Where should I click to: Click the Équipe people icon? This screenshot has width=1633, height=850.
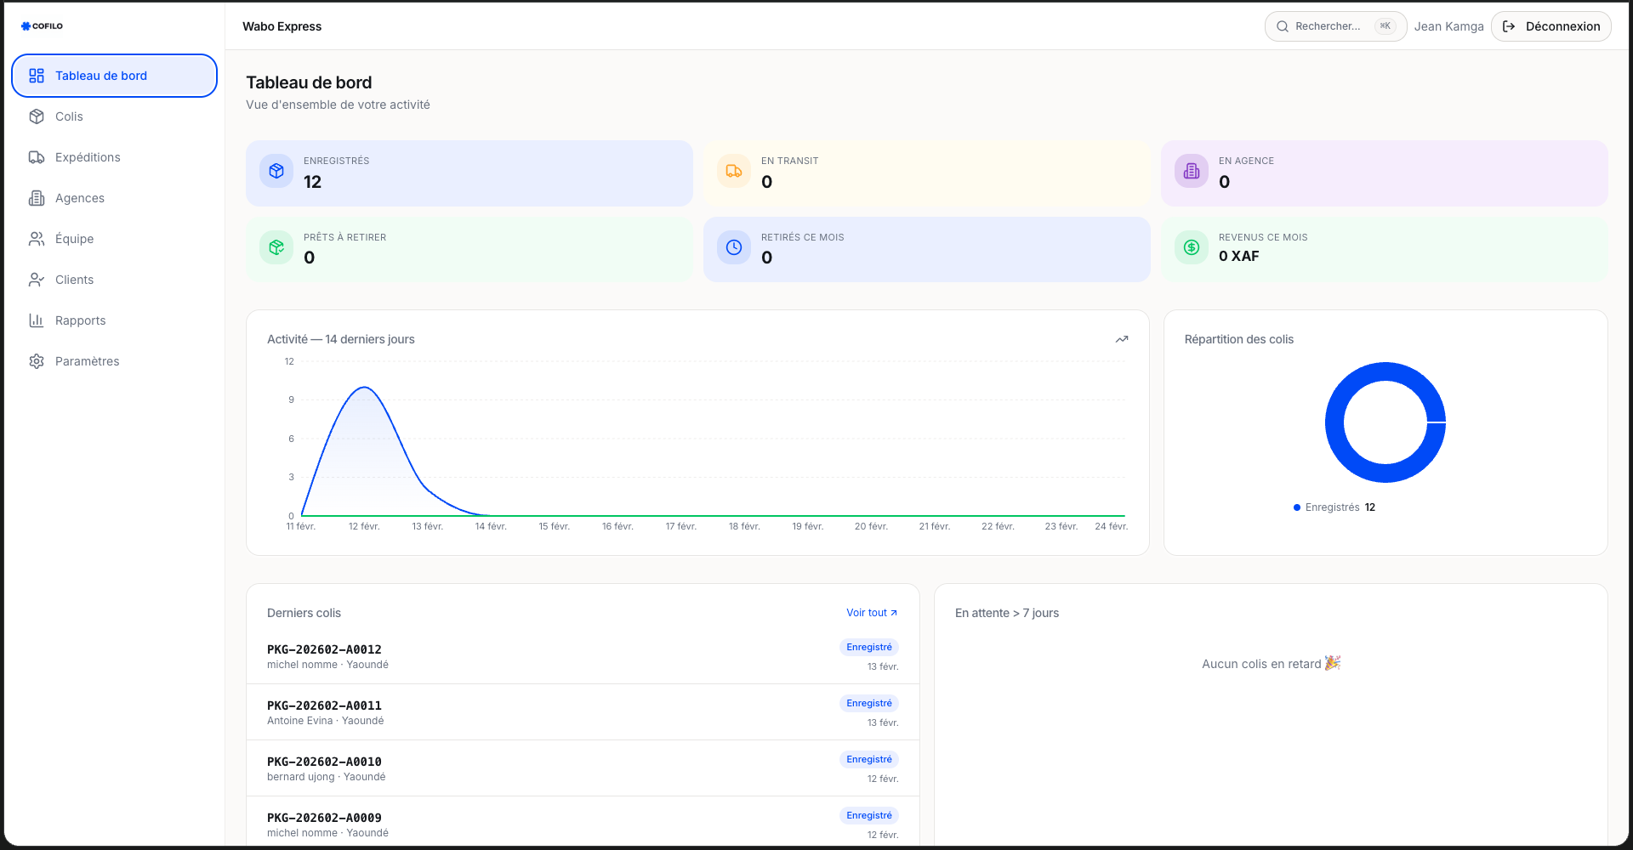[x=37, y=239]
